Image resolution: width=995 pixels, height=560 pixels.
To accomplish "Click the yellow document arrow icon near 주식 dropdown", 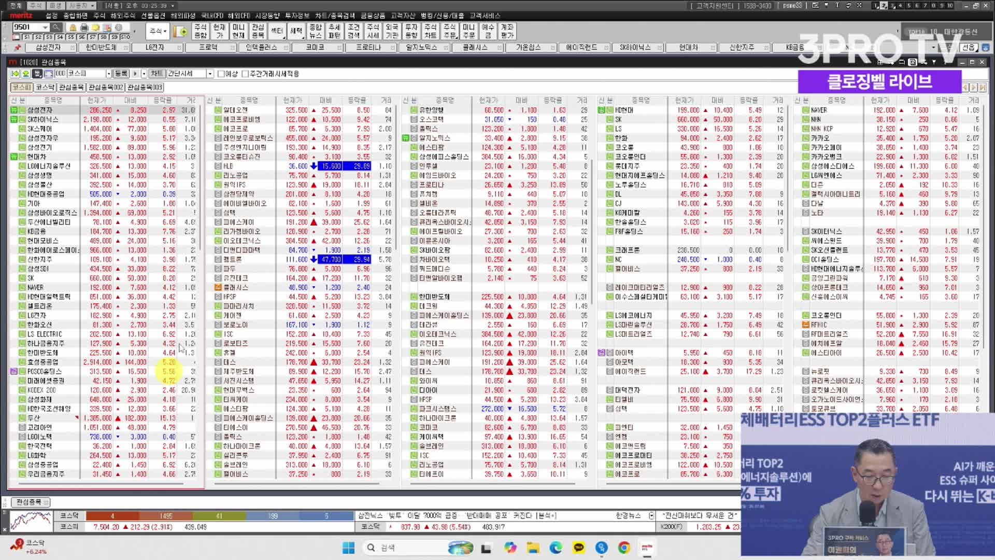I will 181,32.
